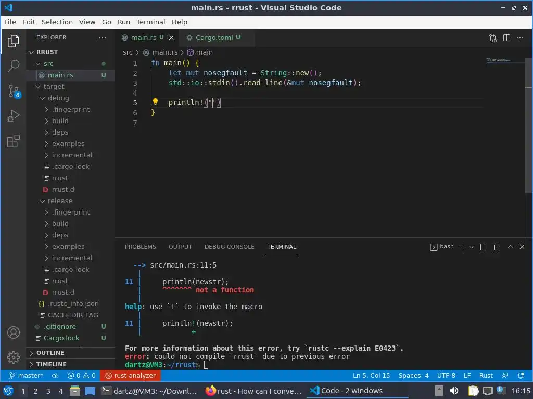This screenshot has height=399, width=533.
Task: Open the Selection menu
Action: 57,22
